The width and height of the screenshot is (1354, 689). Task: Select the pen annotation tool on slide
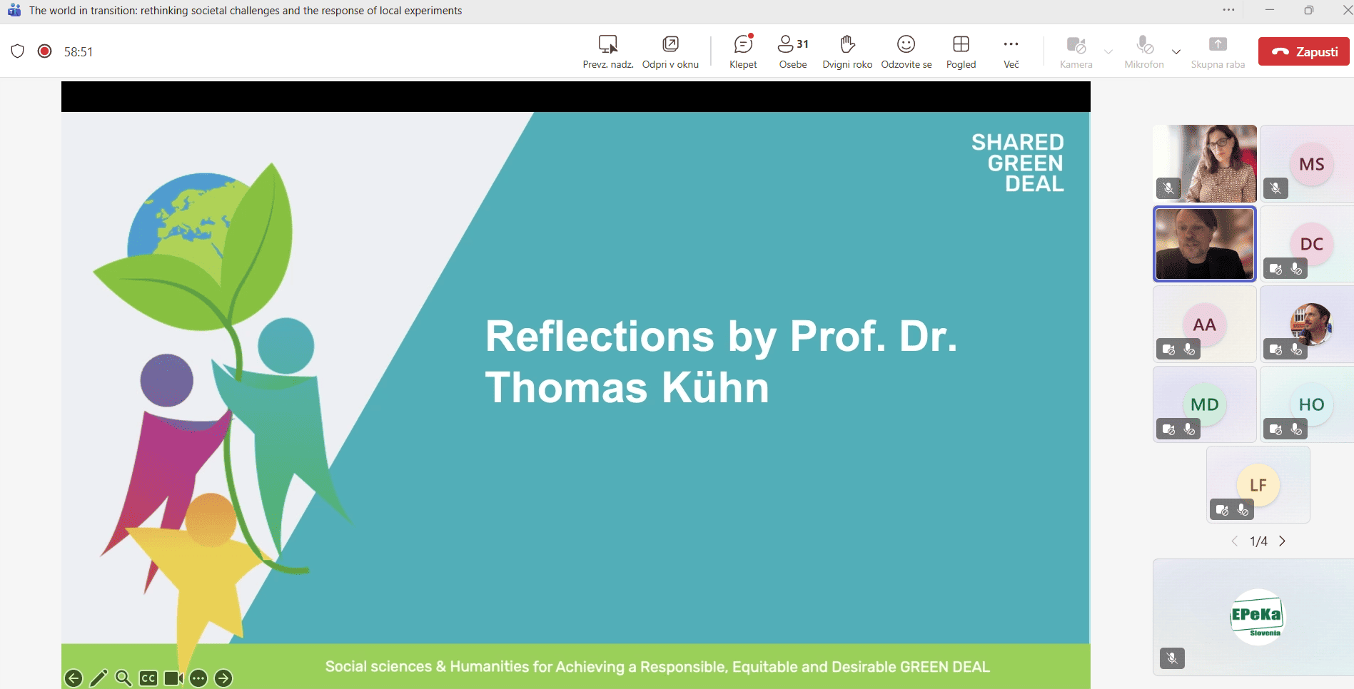98,678
